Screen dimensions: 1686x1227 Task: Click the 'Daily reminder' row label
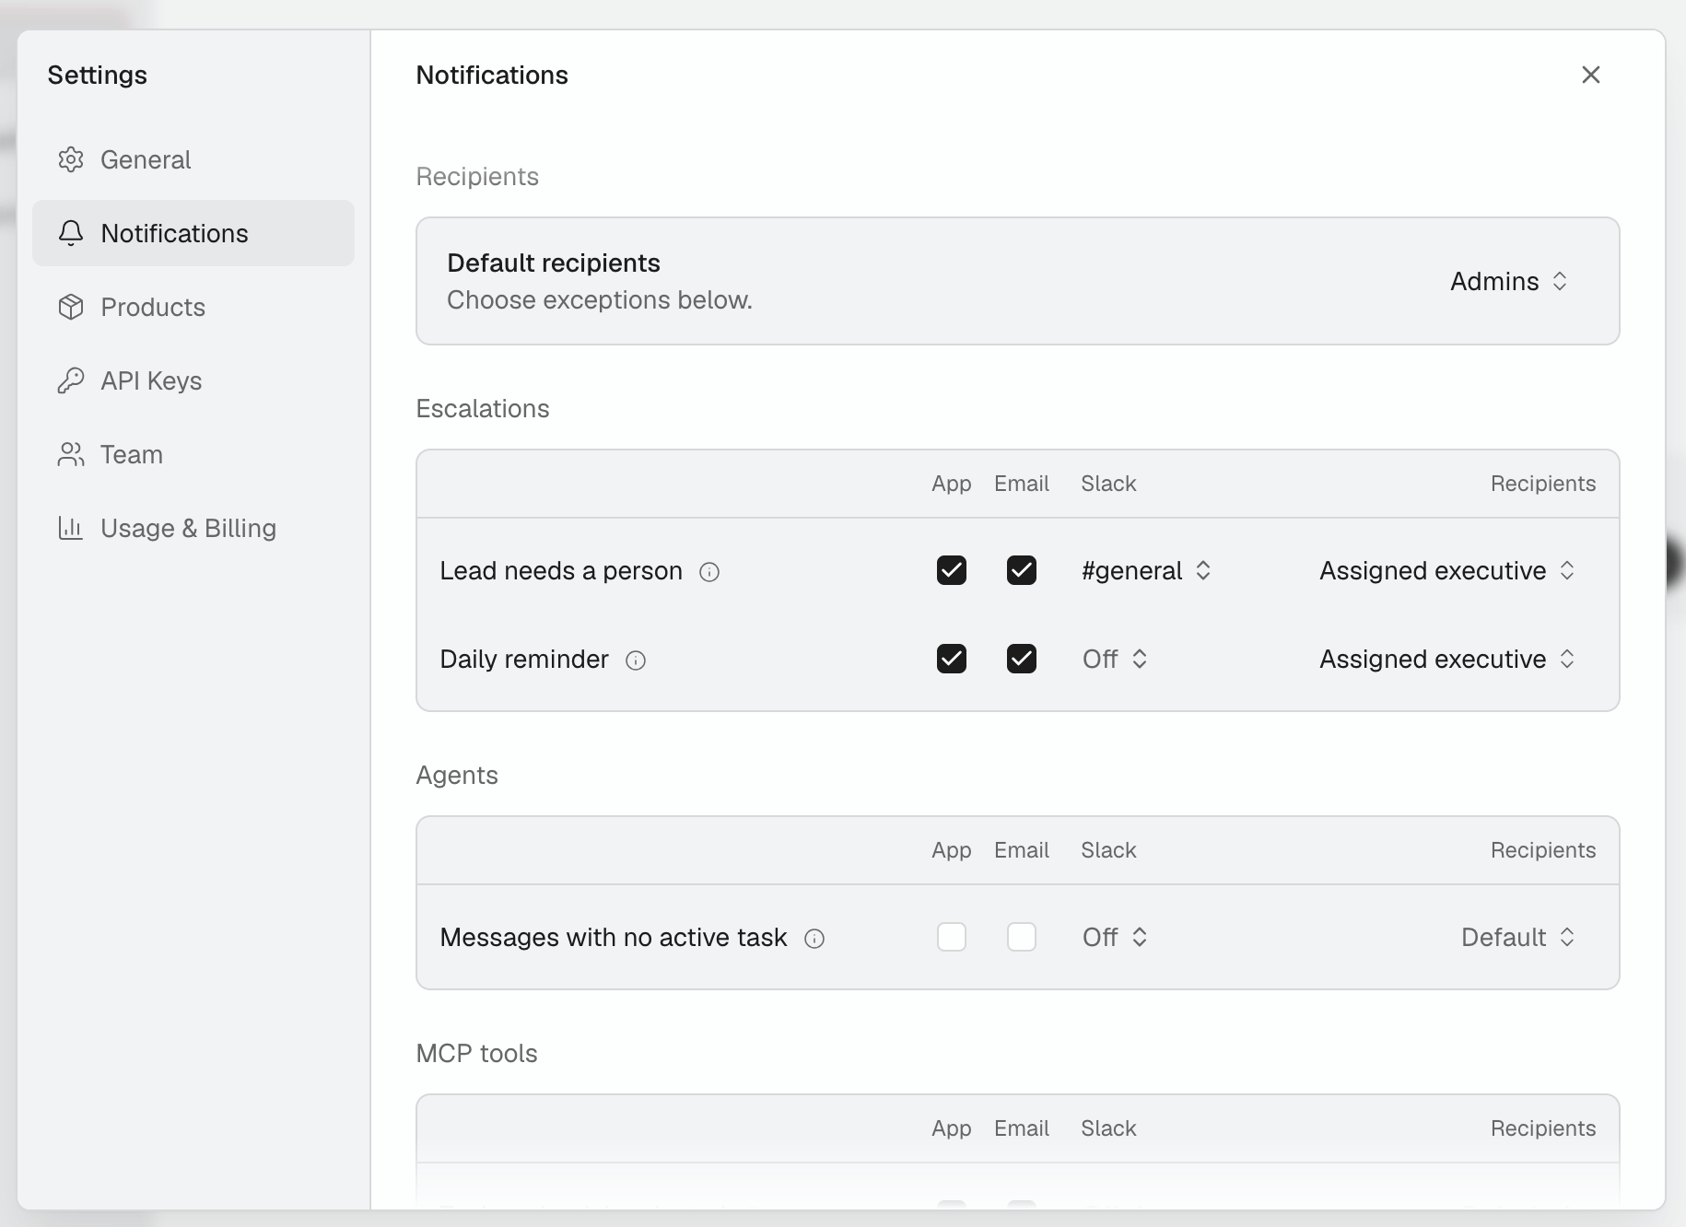pos(524,659)
